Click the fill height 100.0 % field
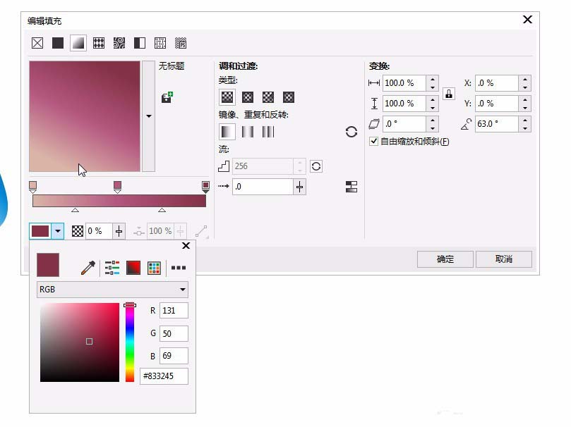This screenshot has height=427, width=571. tap(404, 103)
